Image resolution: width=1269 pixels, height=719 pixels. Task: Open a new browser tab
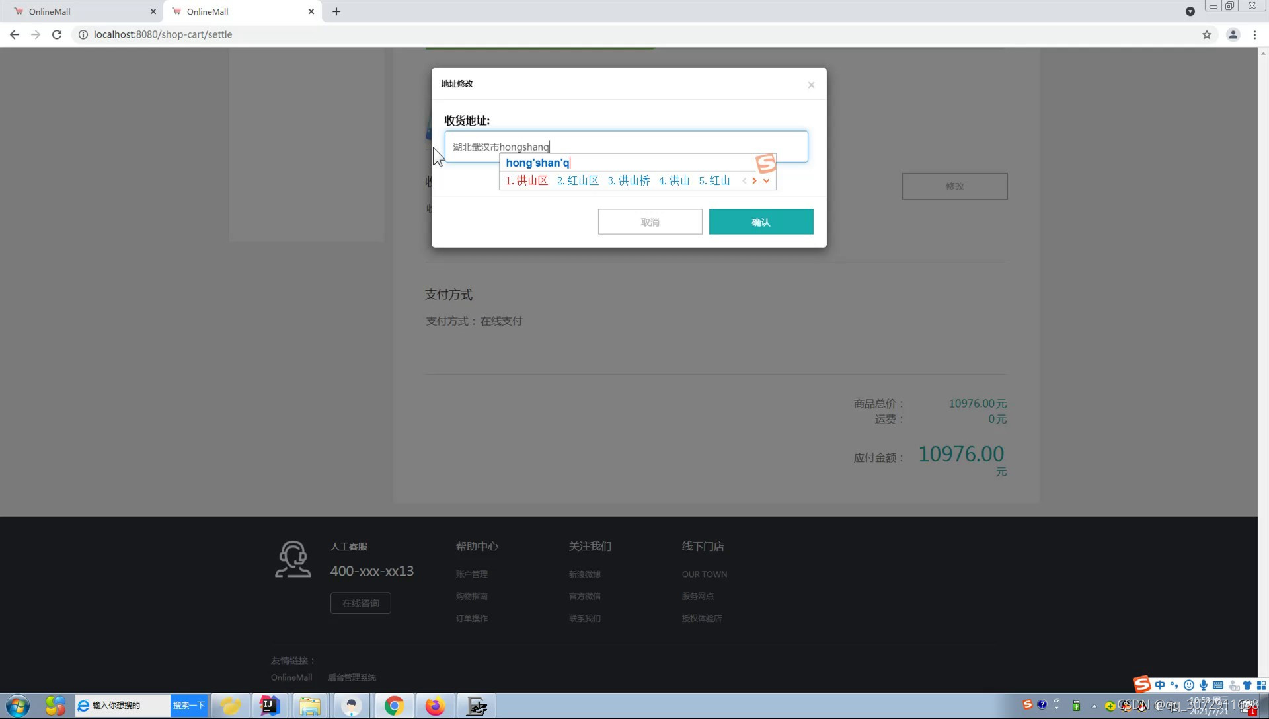336,11
